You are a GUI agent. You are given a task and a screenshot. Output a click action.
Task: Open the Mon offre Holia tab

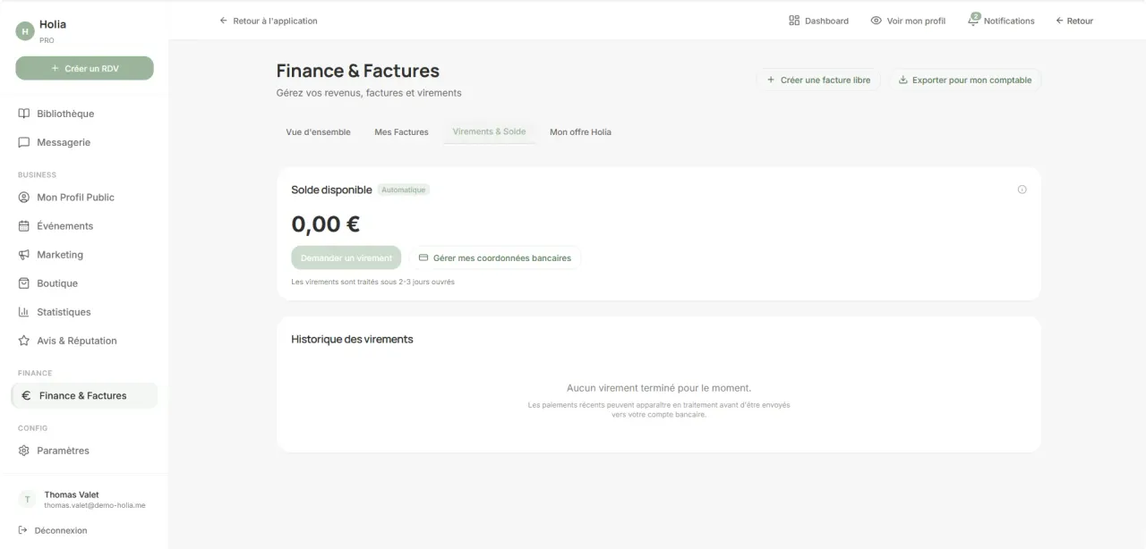click(580, 131)
